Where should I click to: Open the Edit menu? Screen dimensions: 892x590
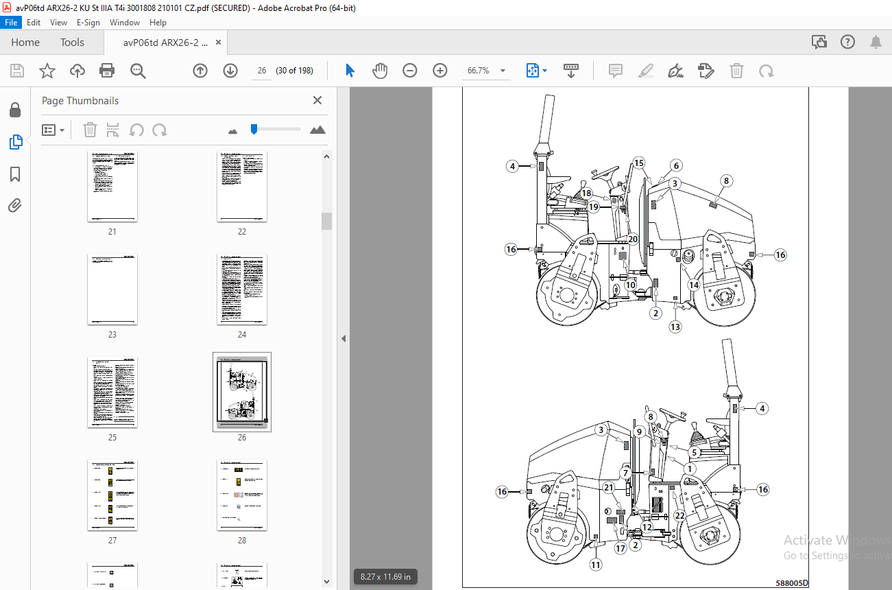(x=34, y=23)
